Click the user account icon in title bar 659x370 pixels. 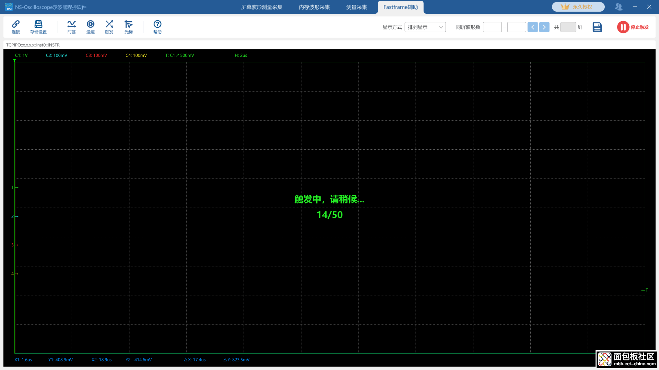pos(619,7)
